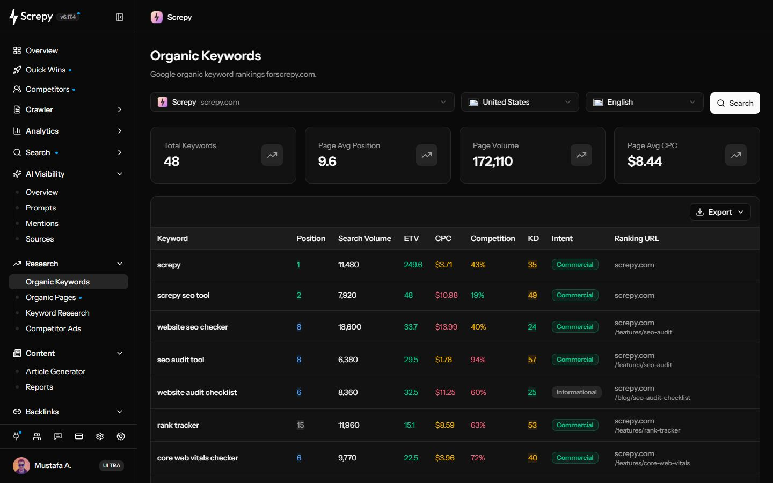The image size is (773, 483).
Task: Sort the table by Position column header
Action: click(311, 238)
